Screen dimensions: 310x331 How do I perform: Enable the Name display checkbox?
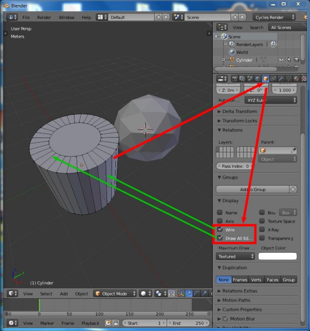[x=220, y=212]
